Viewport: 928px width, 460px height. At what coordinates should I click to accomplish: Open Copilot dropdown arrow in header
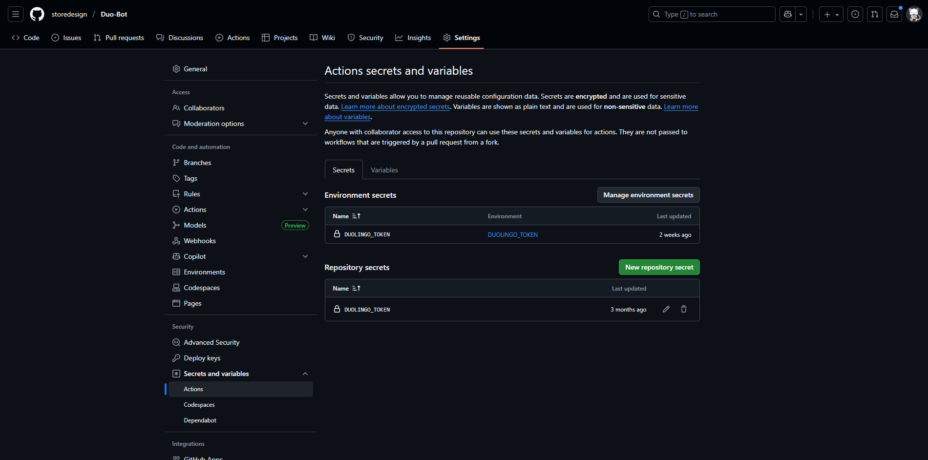pyautogui.click(x=801, y=14)
